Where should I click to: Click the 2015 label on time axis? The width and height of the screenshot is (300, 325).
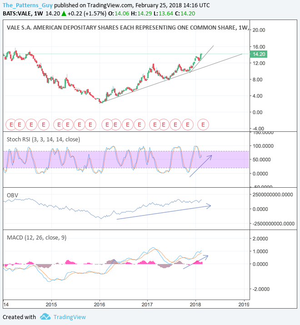51,305
